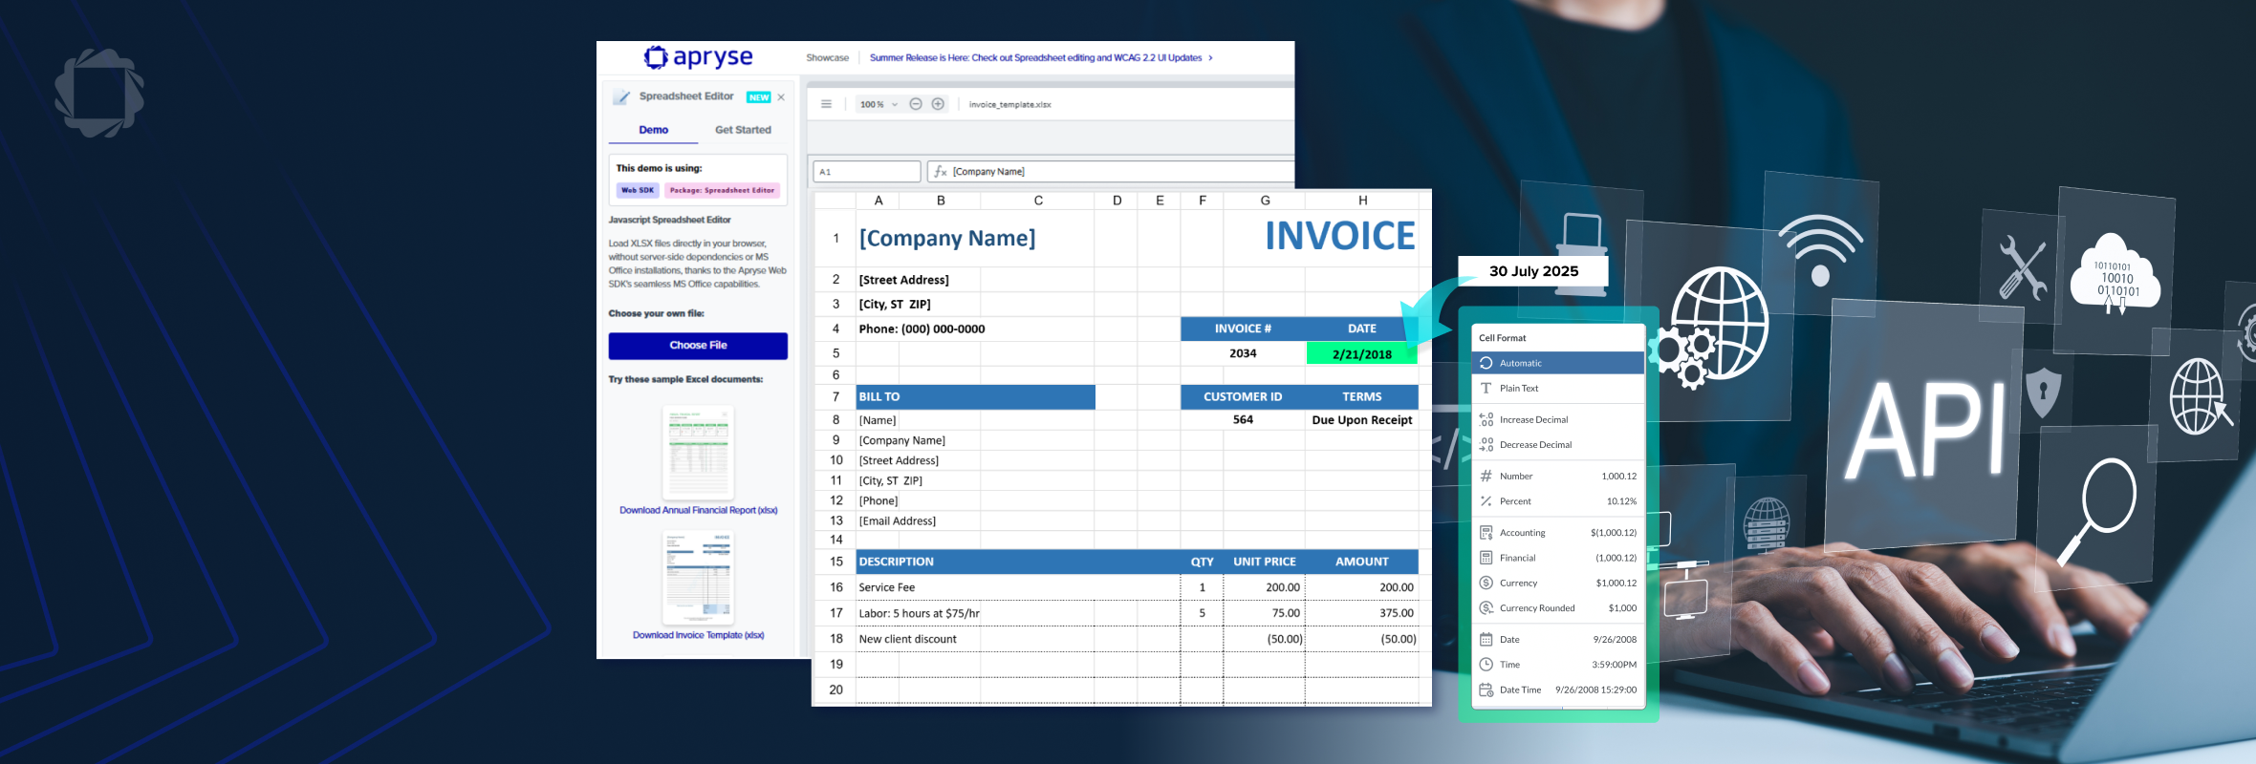
Task: Select the Due Upon Receipt cell
Action: point(1362,420)
